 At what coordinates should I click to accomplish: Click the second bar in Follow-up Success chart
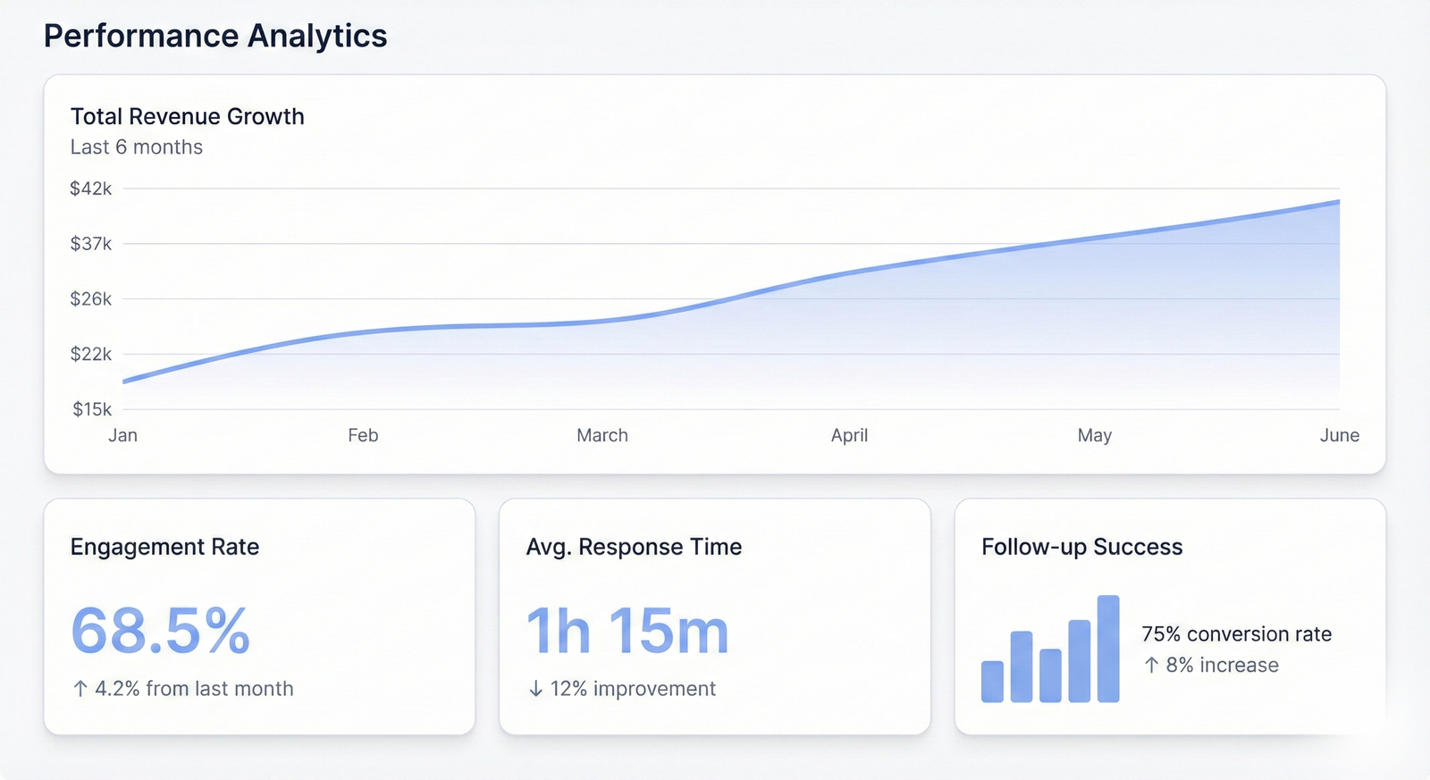[1022, 667]
